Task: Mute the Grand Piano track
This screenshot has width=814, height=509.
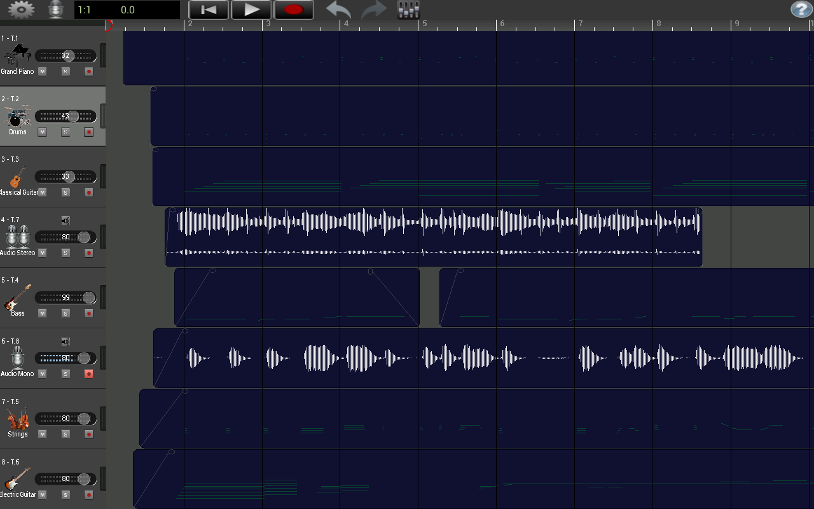Action: point(42,71)
